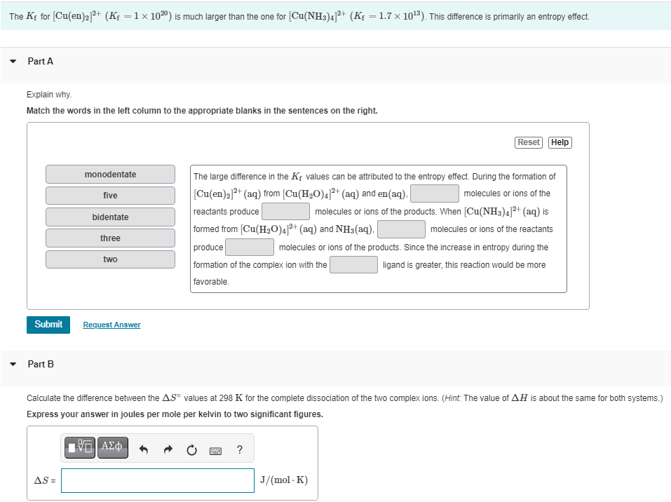This screenshot has width=671, height=502.
Task: Click the Submit button
Action: [x=48, y=325]
